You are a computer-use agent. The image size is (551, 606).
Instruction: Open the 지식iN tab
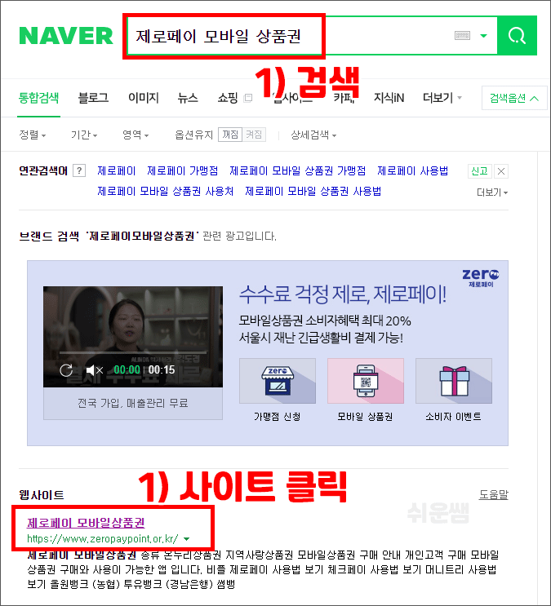click(x=389, y=98)
